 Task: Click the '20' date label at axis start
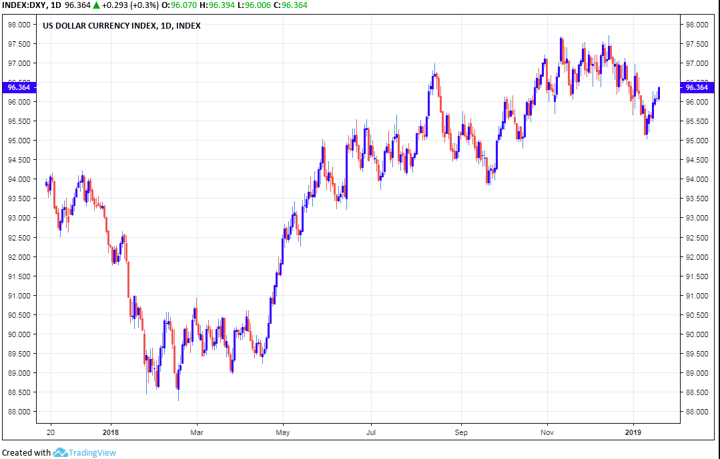[x=51, y=431]
